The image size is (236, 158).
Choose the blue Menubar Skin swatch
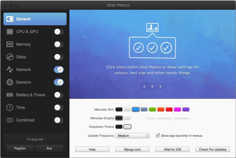[x=136, y=109]
